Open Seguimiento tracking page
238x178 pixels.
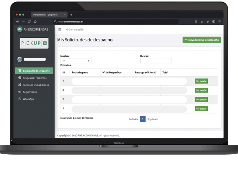coord(30,92)
